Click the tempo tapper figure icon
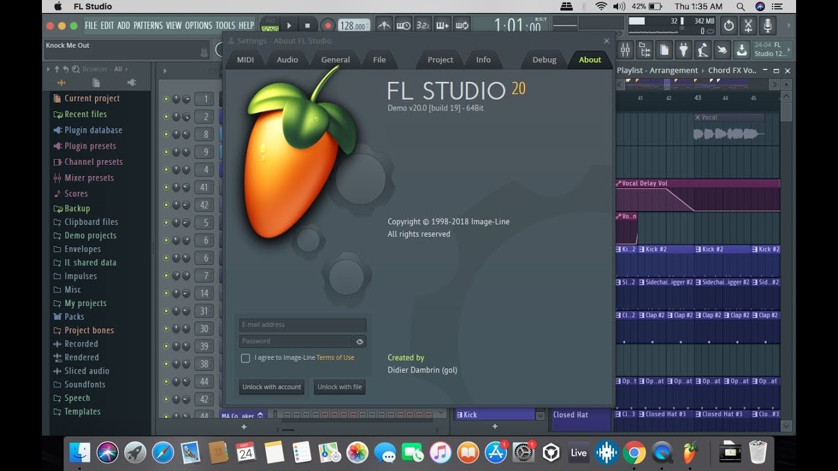Screen dimensions: 838x471 (x=702, y=50)
